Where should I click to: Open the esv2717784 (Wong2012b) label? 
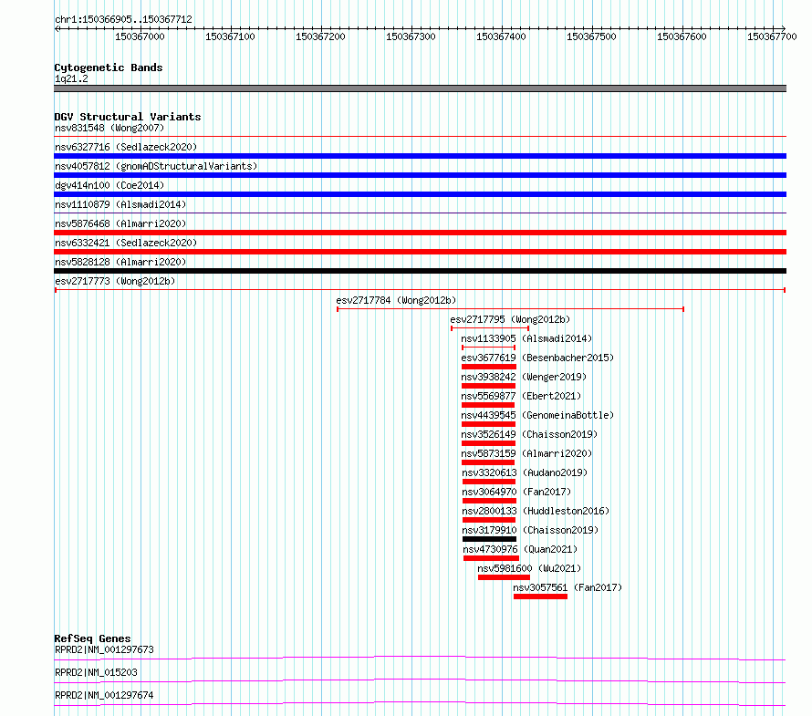pyautogui.click(x=396, y=300)
